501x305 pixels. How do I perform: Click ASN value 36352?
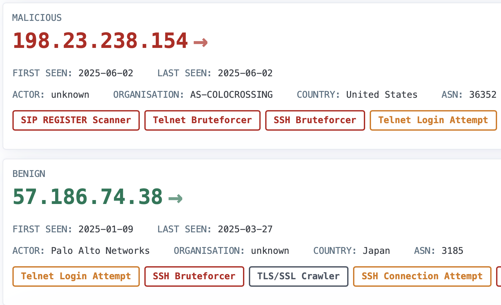pyautogui.click(x=483, y=94)
